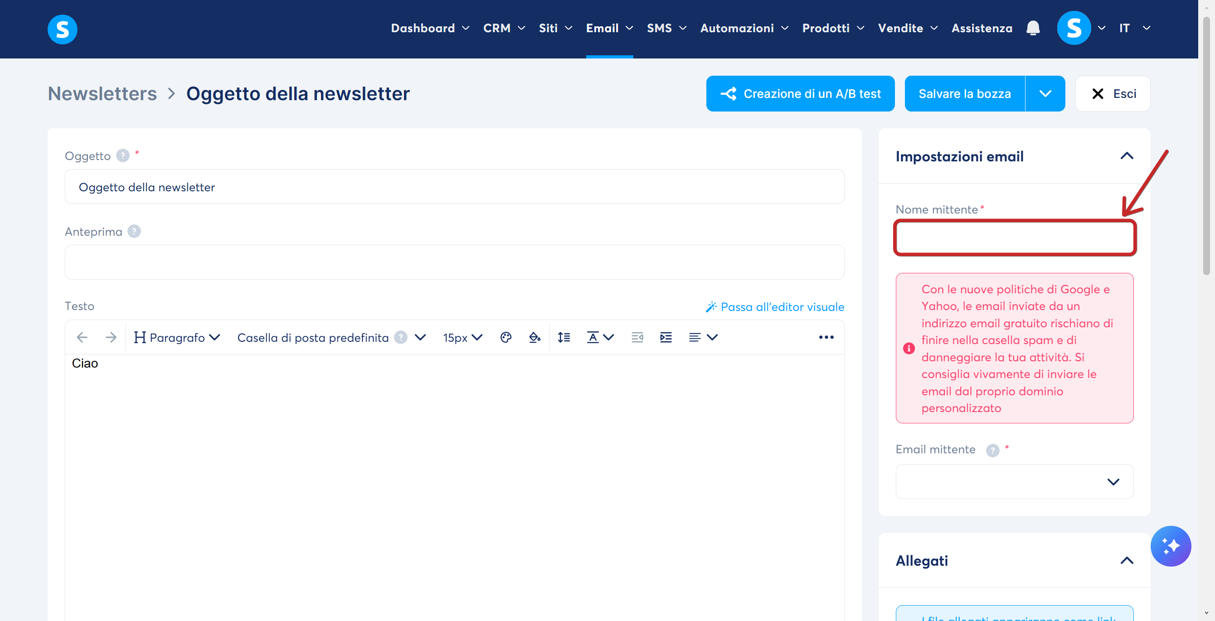Open the user profile avatar menu
The width and height of the screenshot is (1215, 621).
pos(1074,28)
